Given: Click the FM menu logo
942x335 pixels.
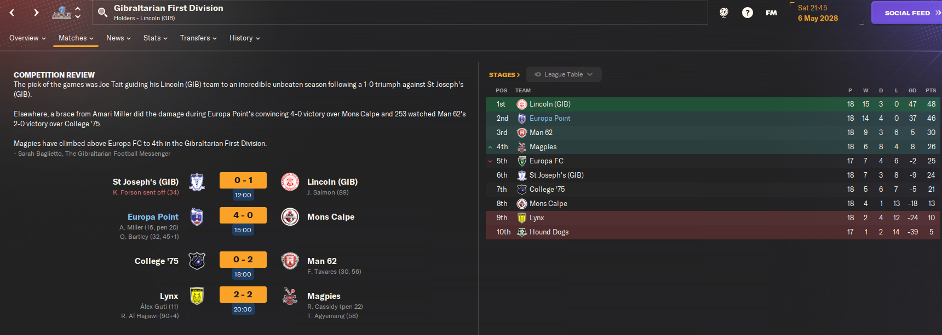Looking at the screenshot, I should tap(771, 13).
